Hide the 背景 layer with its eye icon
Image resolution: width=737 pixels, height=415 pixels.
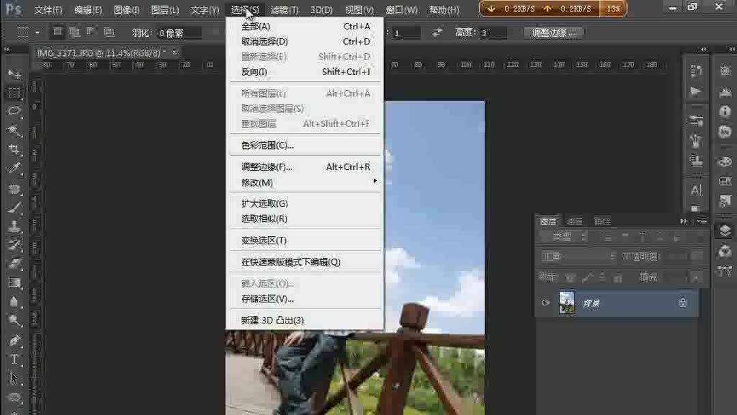[545, 303]
